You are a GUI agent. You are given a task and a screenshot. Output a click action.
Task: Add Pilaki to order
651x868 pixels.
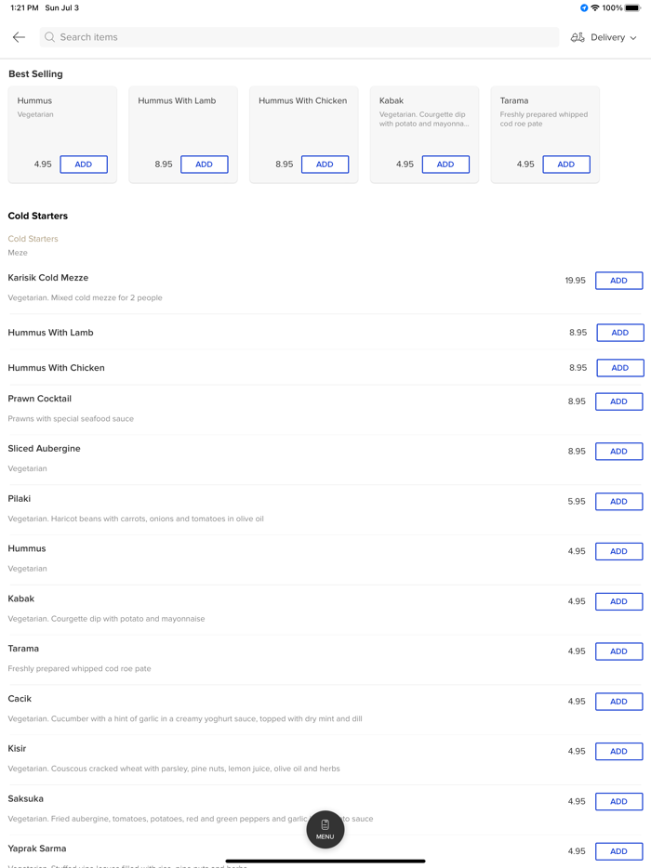618,502
